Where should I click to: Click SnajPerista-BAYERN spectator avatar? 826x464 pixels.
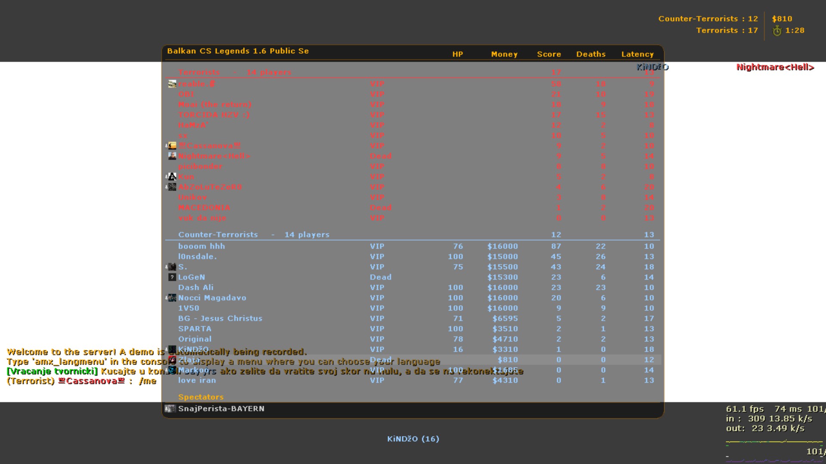coord(170,409)
